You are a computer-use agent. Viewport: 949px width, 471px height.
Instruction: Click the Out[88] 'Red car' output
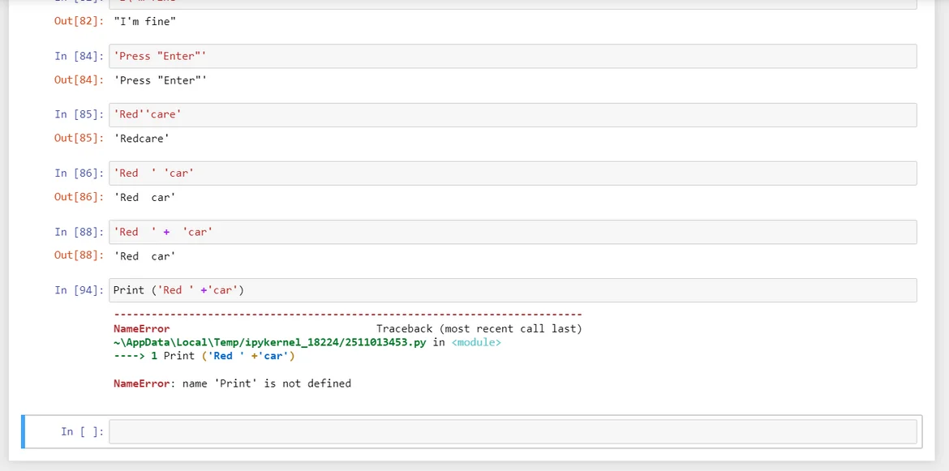click(144, 256)
